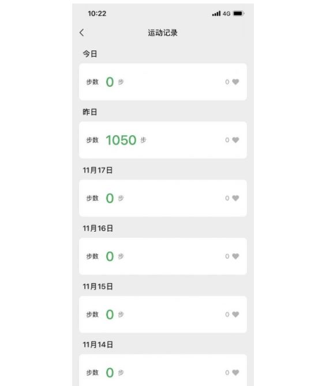Open yesterday's 1050 步 step card

[163, 140]
